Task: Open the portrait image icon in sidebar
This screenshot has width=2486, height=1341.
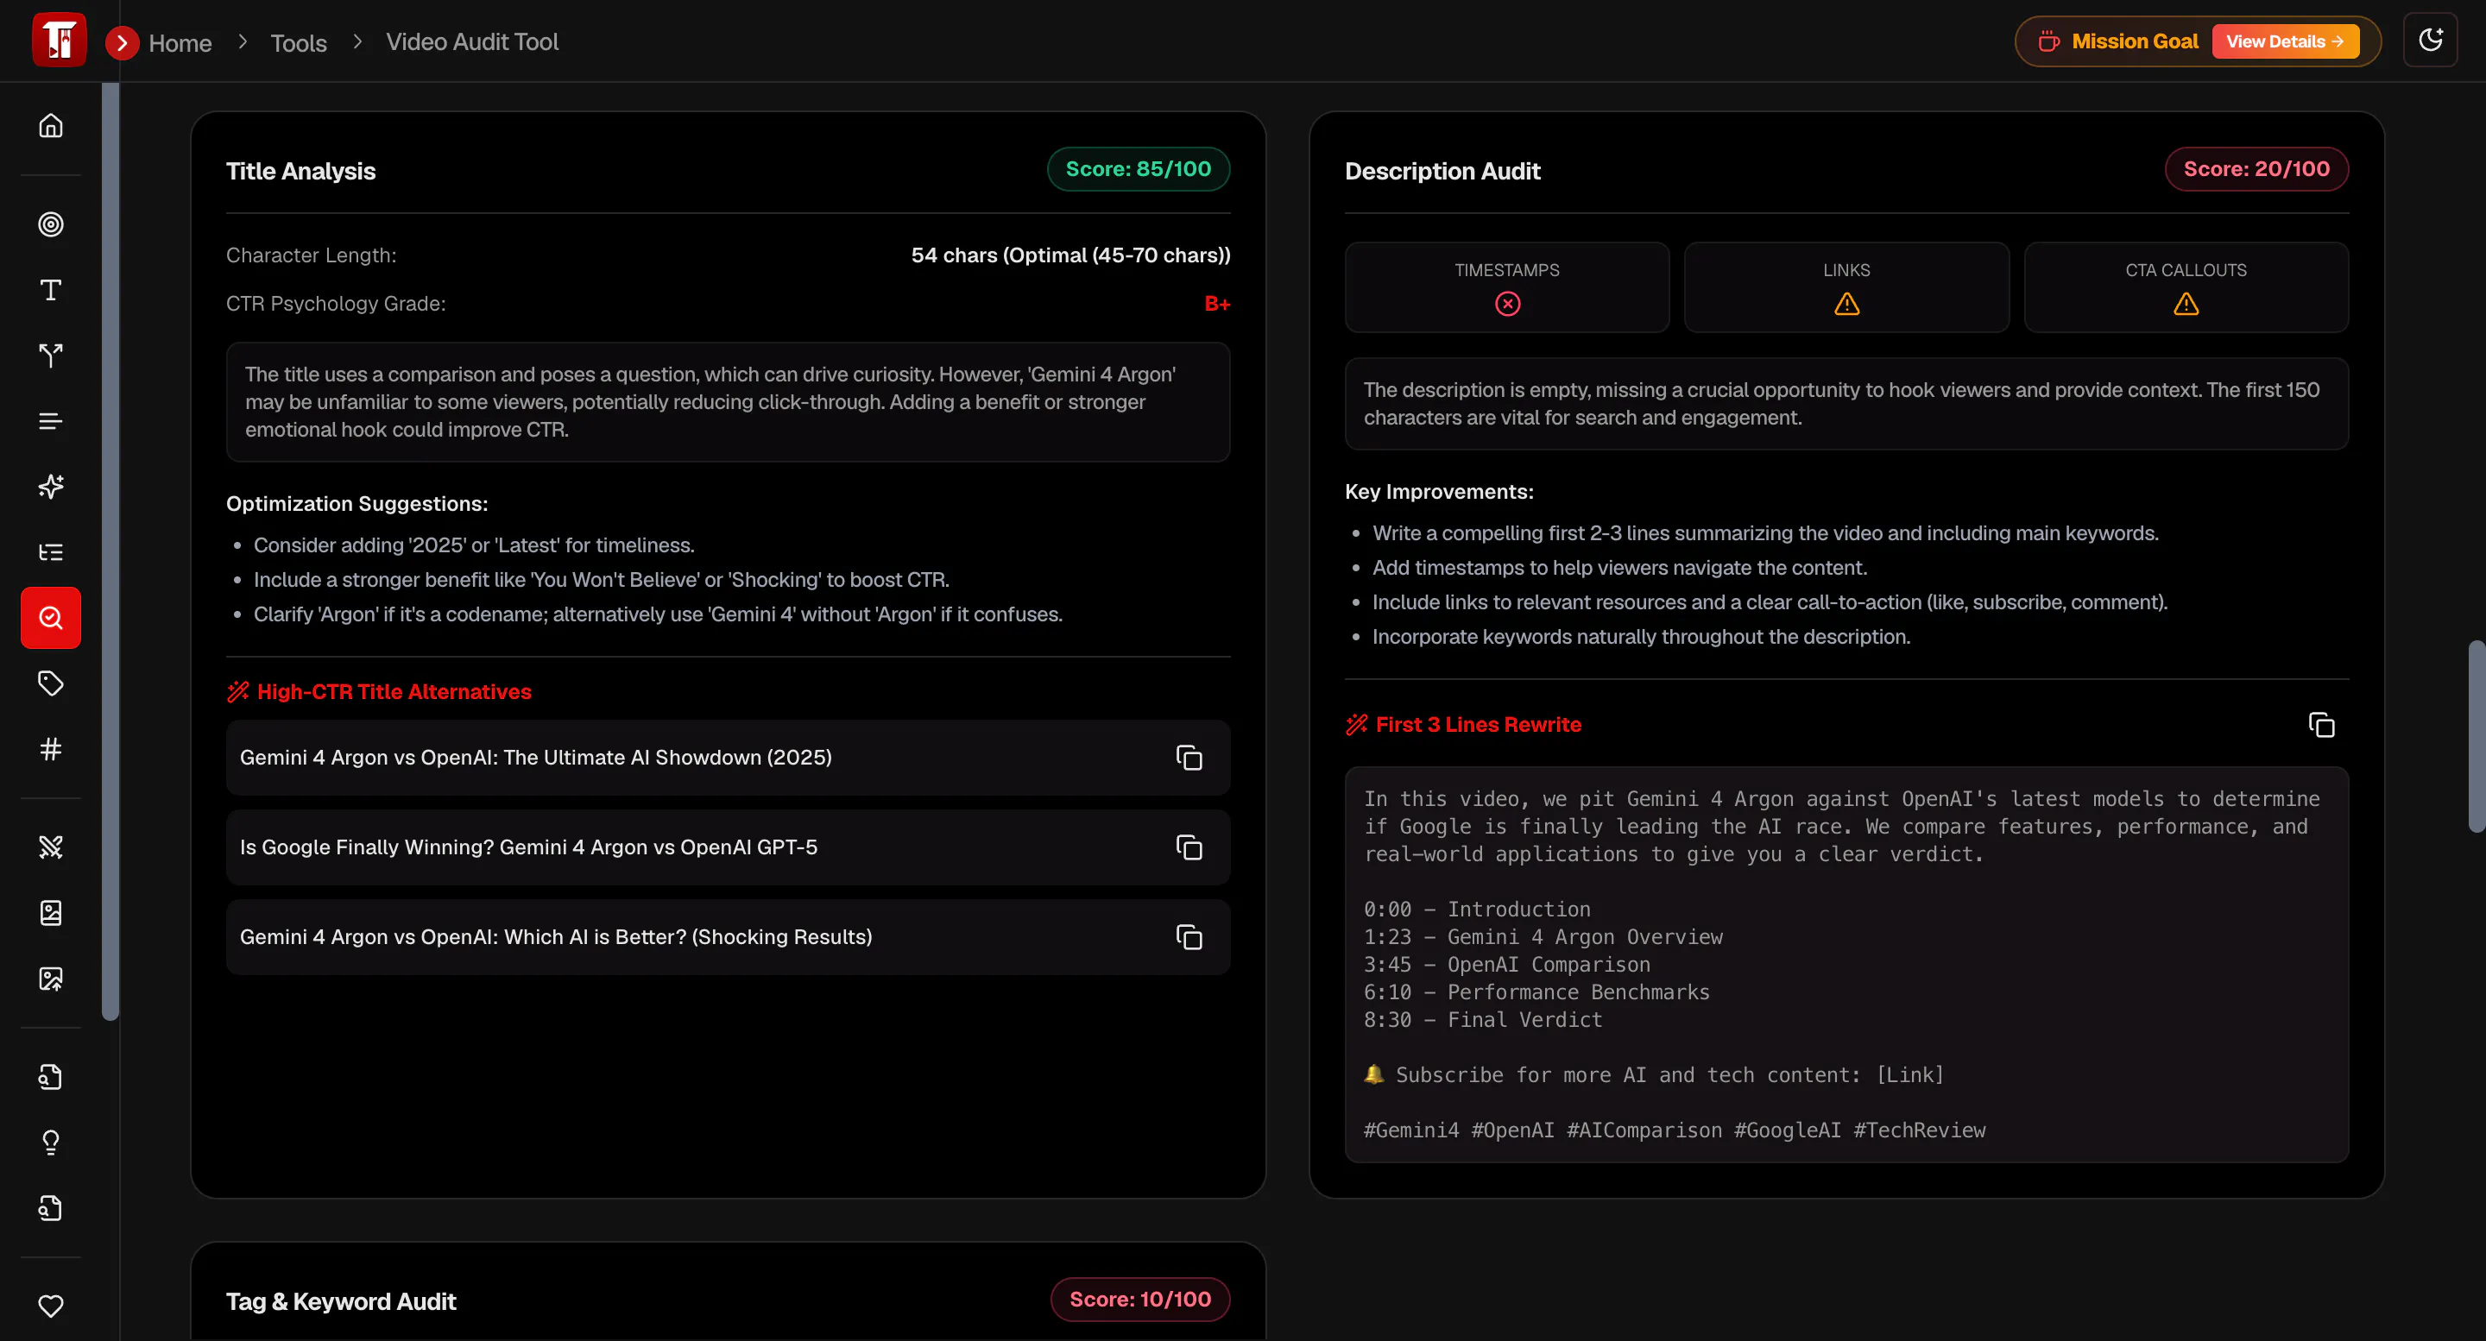Action: click(50, 913)
